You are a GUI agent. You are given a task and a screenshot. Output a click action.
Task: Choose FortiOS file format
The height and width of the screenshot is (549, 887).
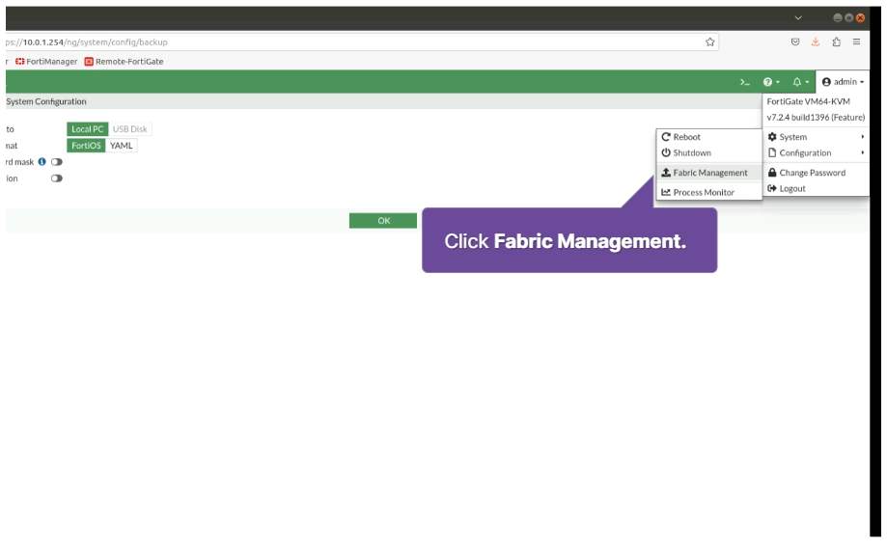point(86,146)
